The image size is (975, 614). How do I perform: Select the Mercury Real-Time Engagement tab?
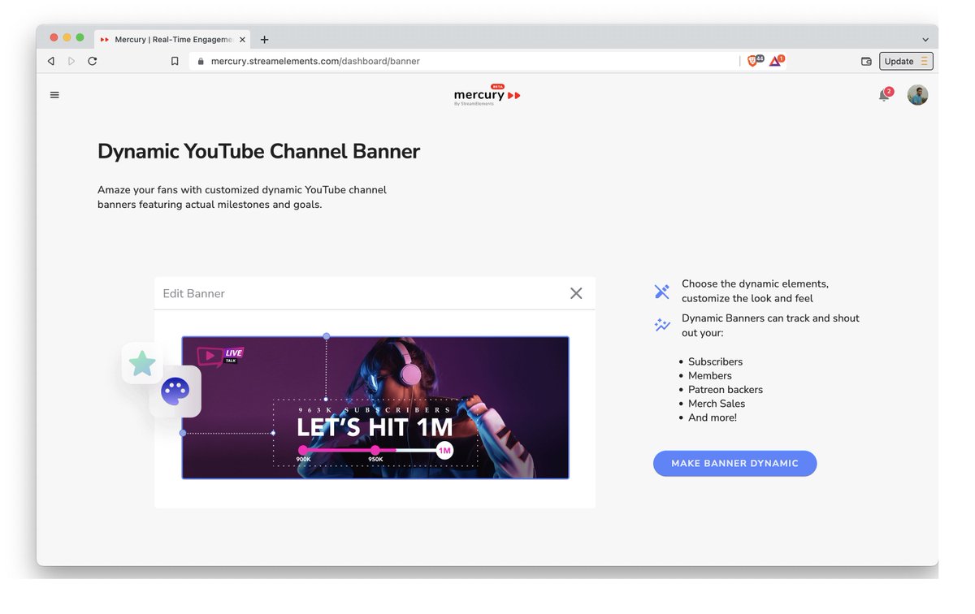click(x=174, y=39)
